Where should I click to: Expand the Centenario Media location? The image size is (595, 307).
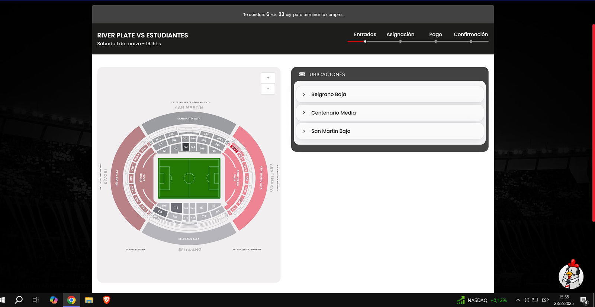coord(390,113)
